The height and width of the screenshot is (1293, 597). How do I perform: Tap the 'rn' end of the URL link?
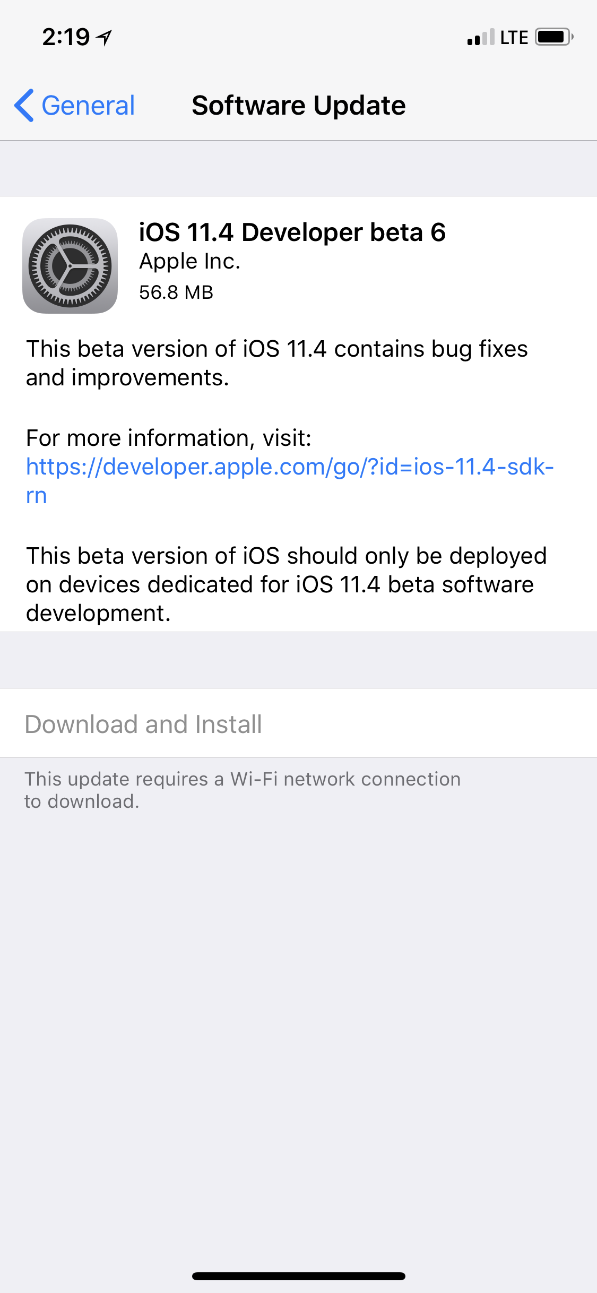[x=37, y=496]
